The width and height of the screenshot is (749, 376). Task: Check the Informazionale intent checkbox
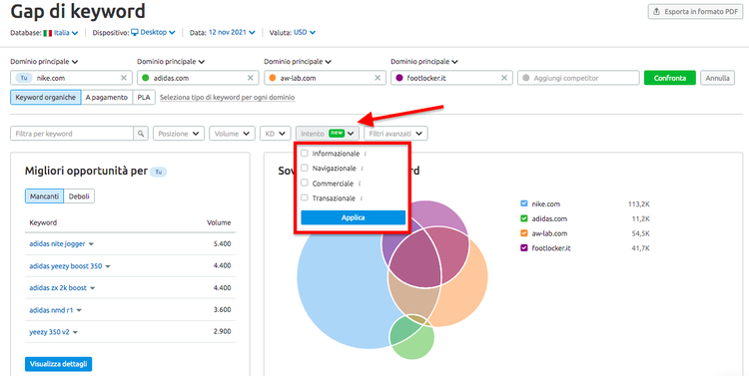point(305,154)
